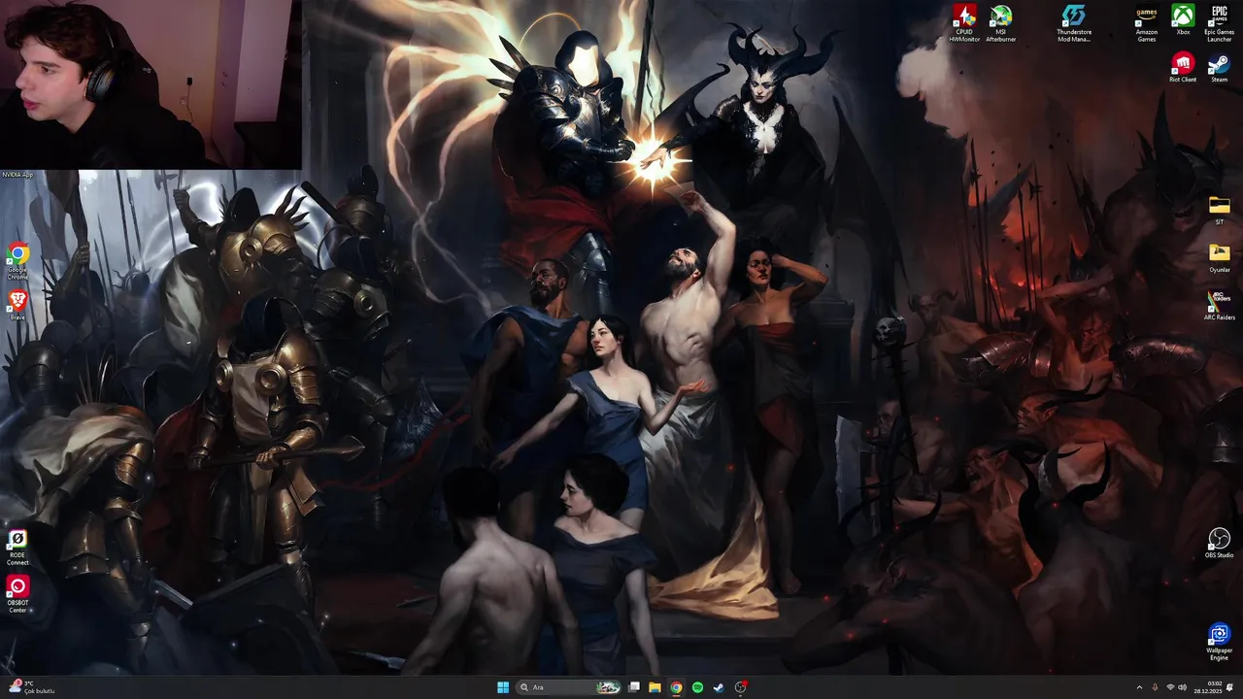Open the Windows Start menu
1243x699 pixels.
503,687
